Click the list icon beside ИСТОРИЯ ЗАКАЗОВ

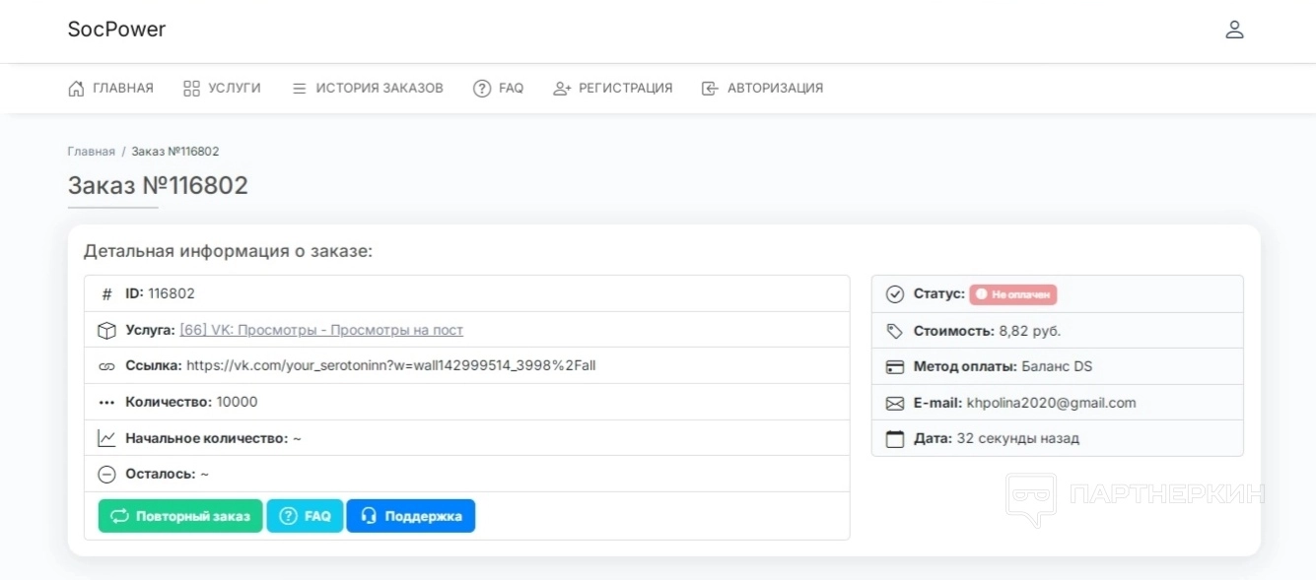(x=300, y=89)
